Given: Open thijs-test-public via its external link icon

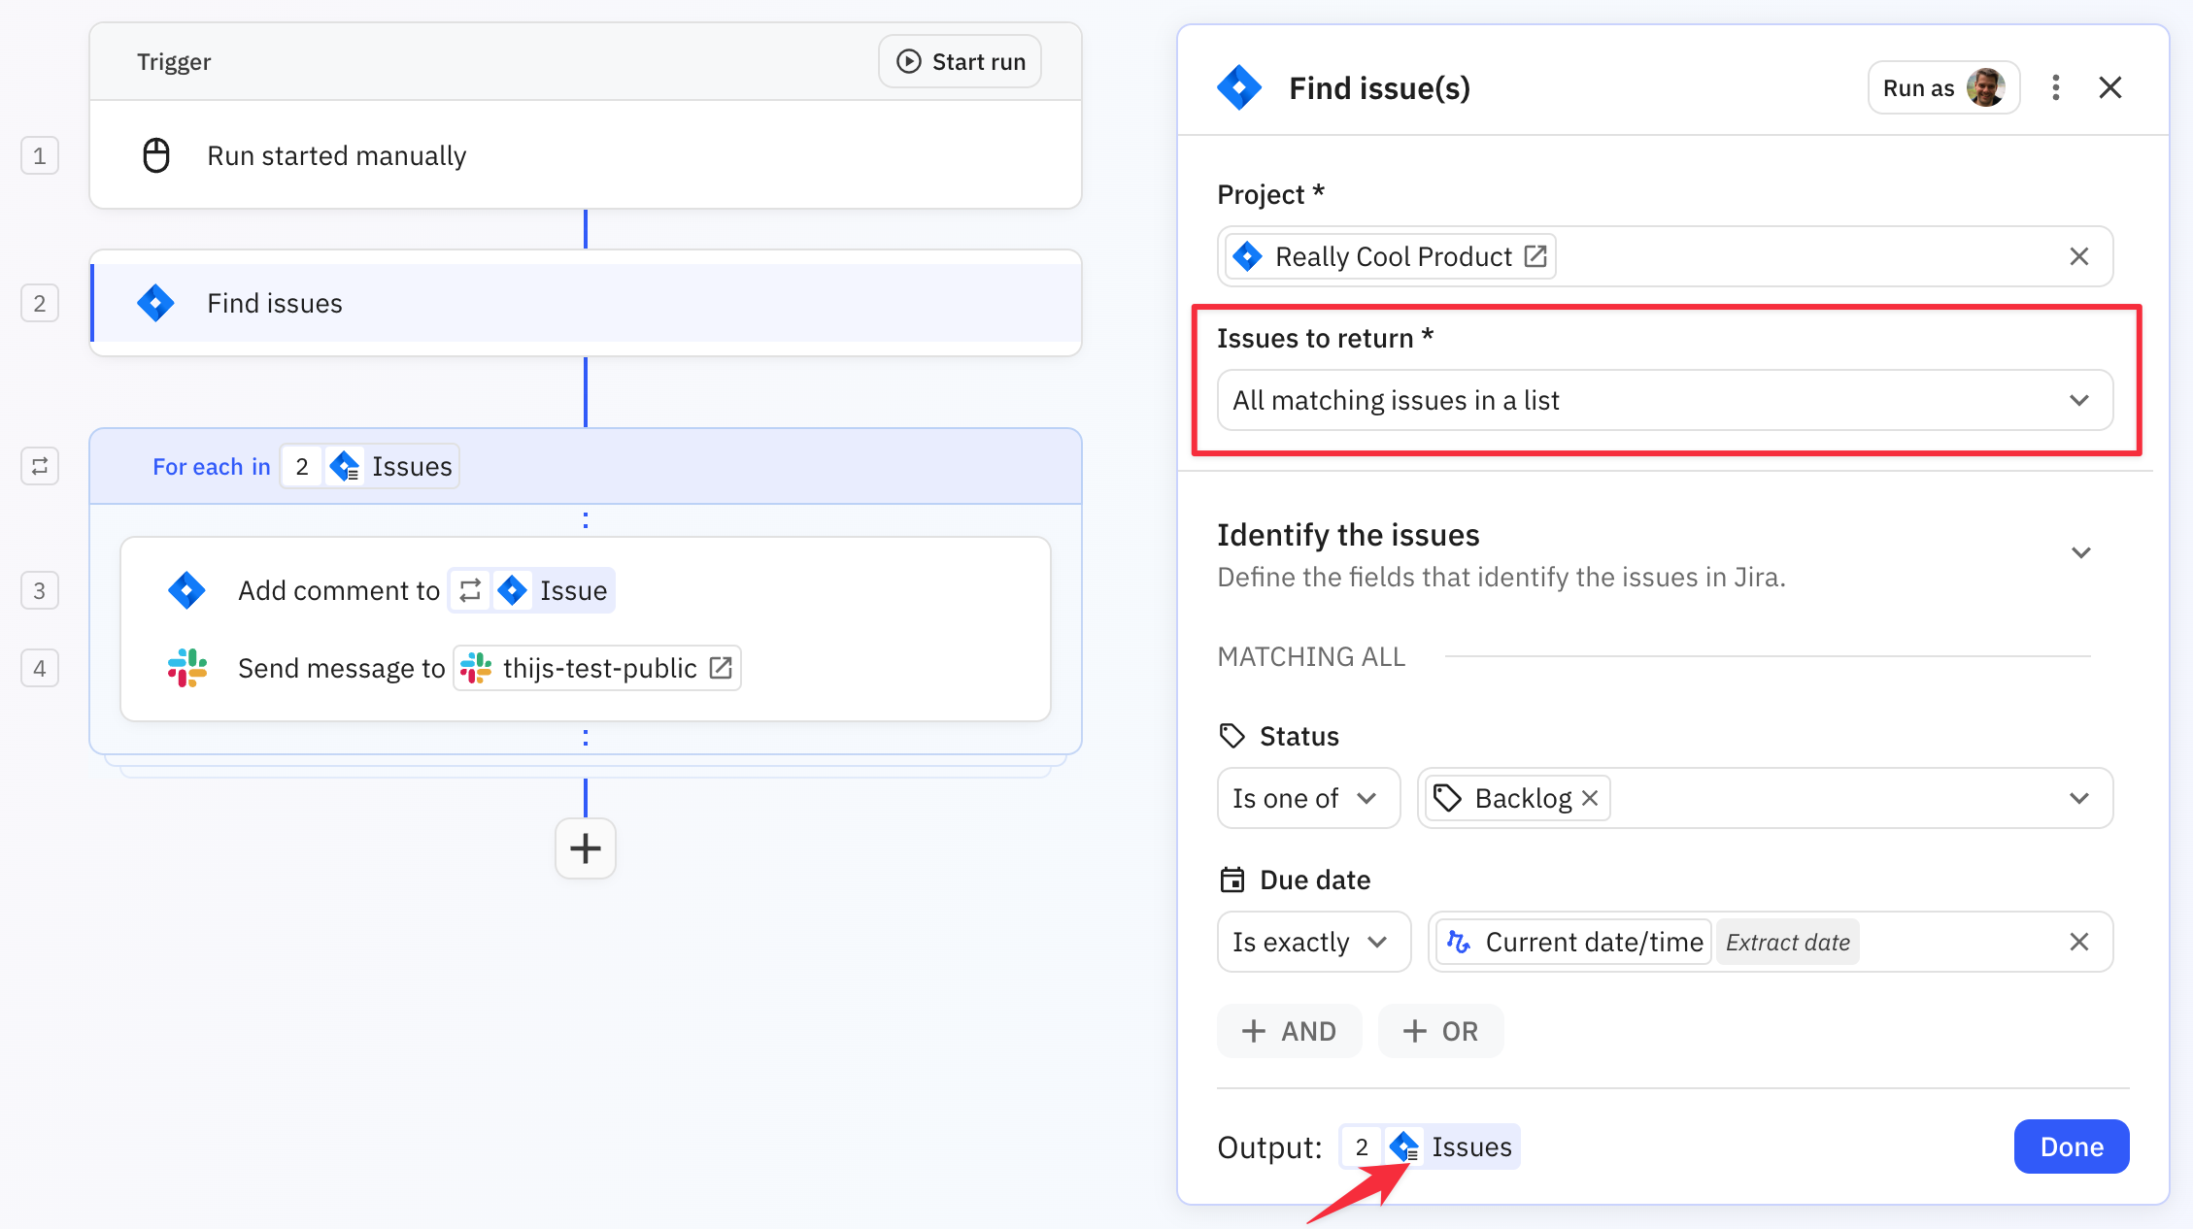Looking at the screenshot, I should [x=720, y=667].
